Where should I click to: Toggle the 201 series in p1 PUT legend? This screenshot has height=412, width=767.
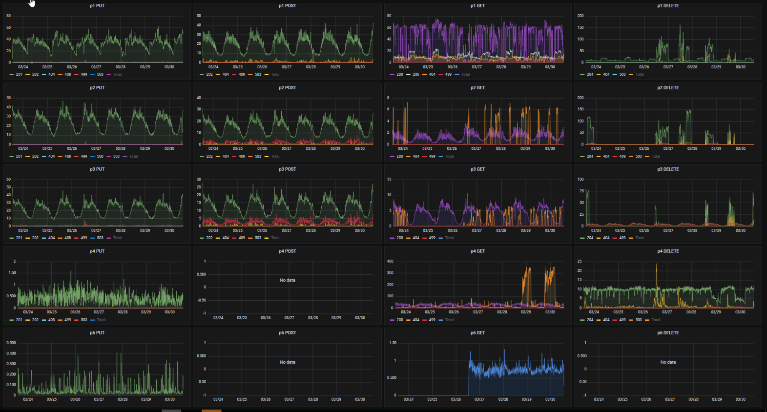(16, 75)
